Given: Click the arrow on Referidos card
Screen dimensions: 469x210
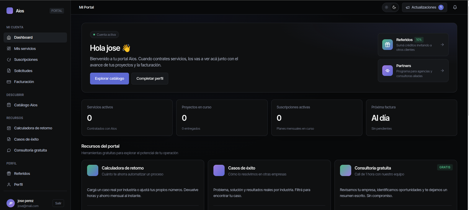Looking at the screenshot, I should pyautogui.click(x=442, y=45).
